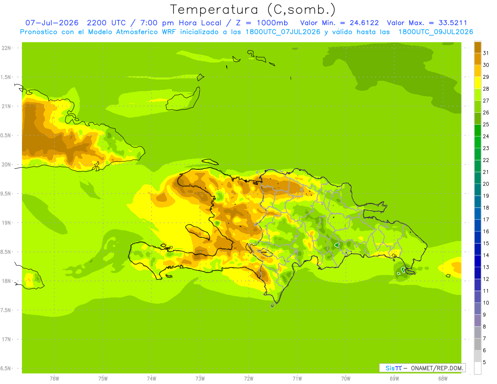Image resolution: width=497 pixels, height=384 pixels.
Task: Click the colorbar label '9'
Action: 485,315
